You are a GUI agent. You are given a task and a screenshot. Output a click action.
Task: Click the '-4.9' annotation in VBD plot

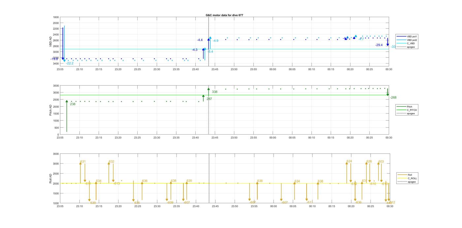(x=215, y=41)
